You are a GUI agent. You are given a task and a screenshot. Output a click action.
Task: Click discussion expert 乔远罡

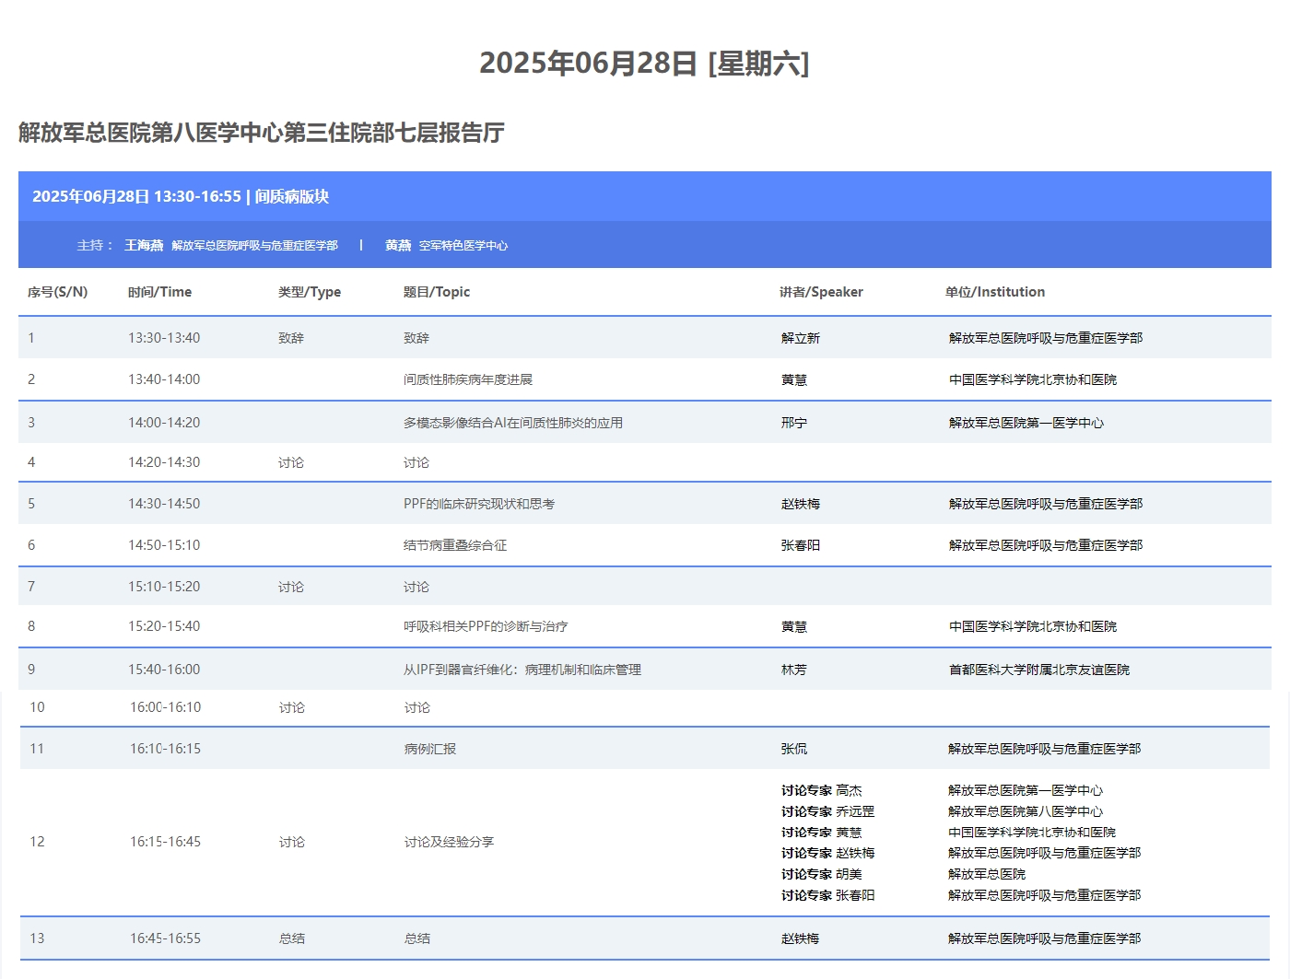[856, 811]
